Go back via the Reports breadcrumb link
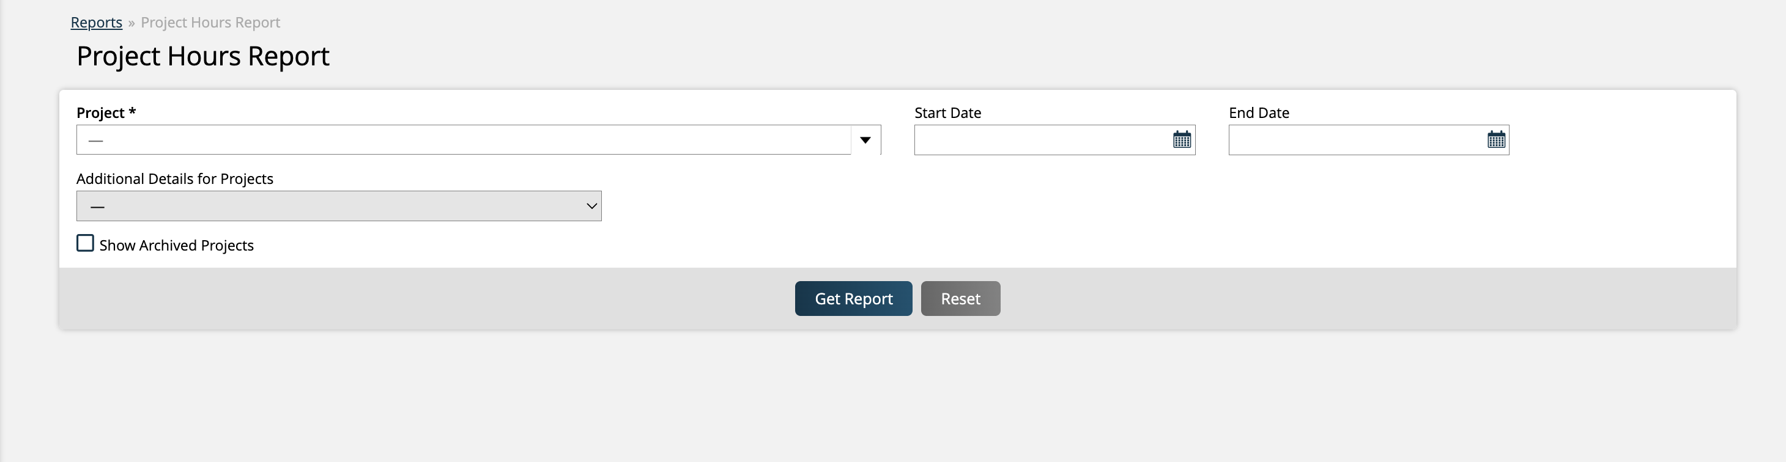1786x462 pixels. 97,23
